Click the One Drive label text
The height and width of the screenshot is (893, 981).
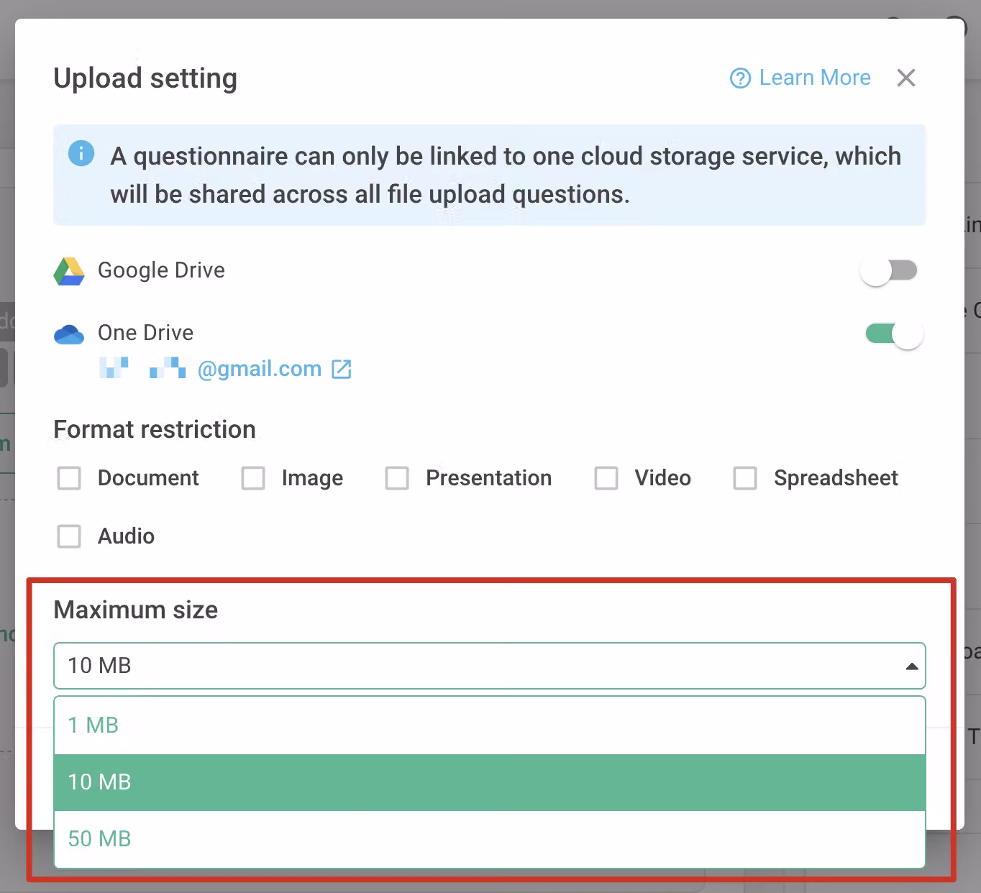pos(145,333)
